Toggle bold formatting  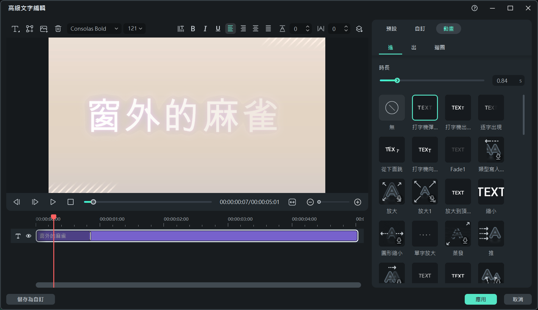pos(193,29)
